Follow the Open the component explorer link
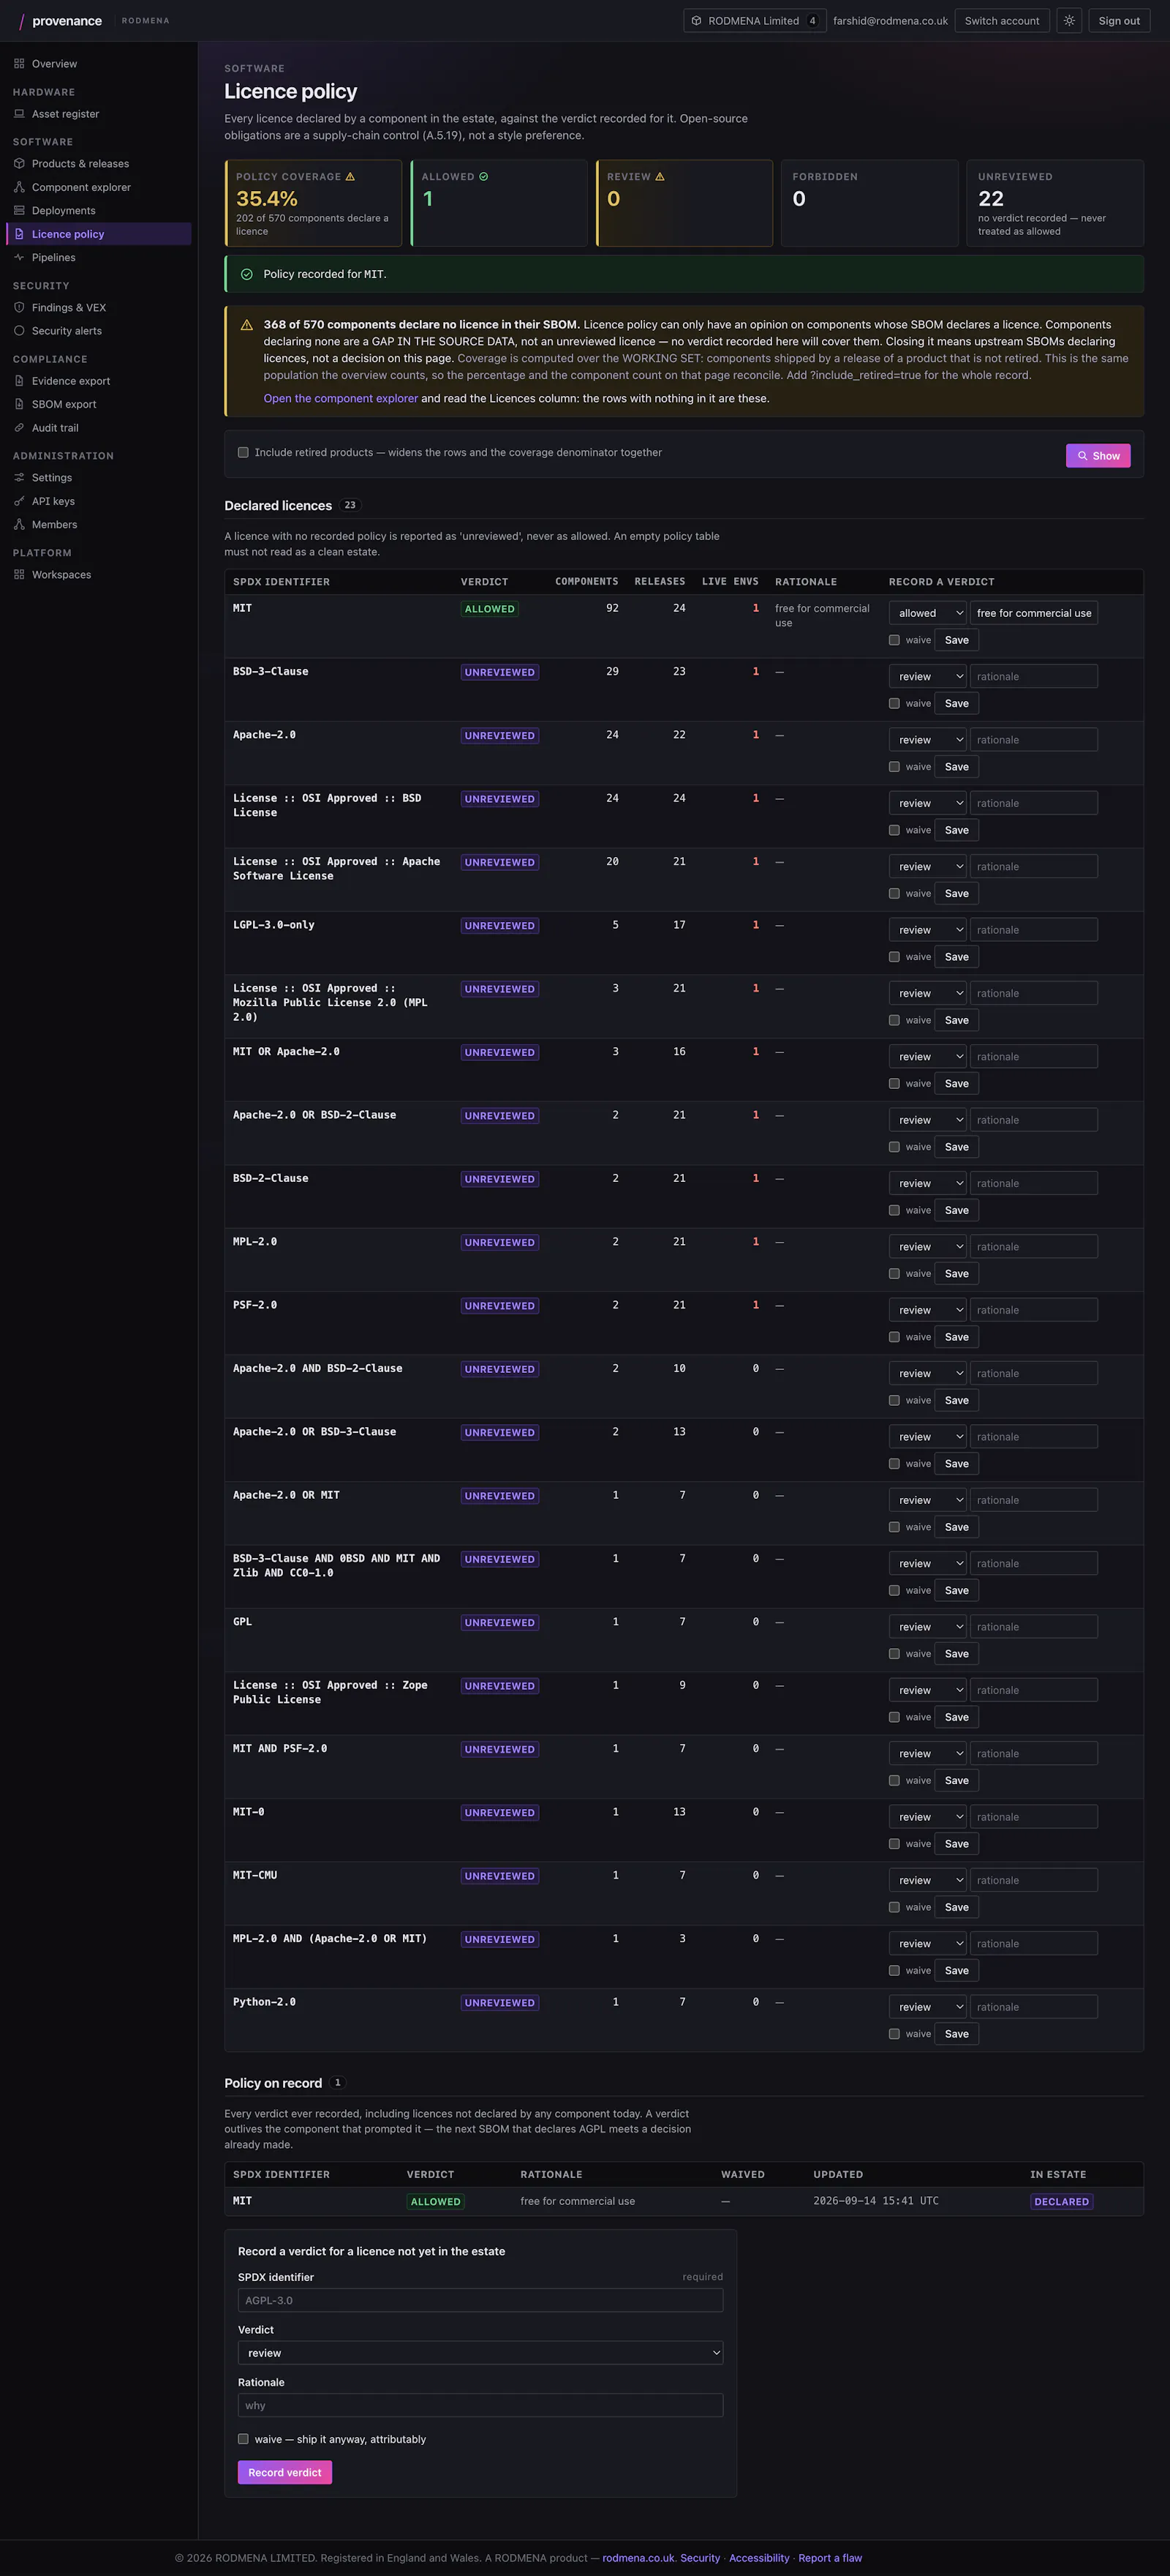 (x=341, y=398)
